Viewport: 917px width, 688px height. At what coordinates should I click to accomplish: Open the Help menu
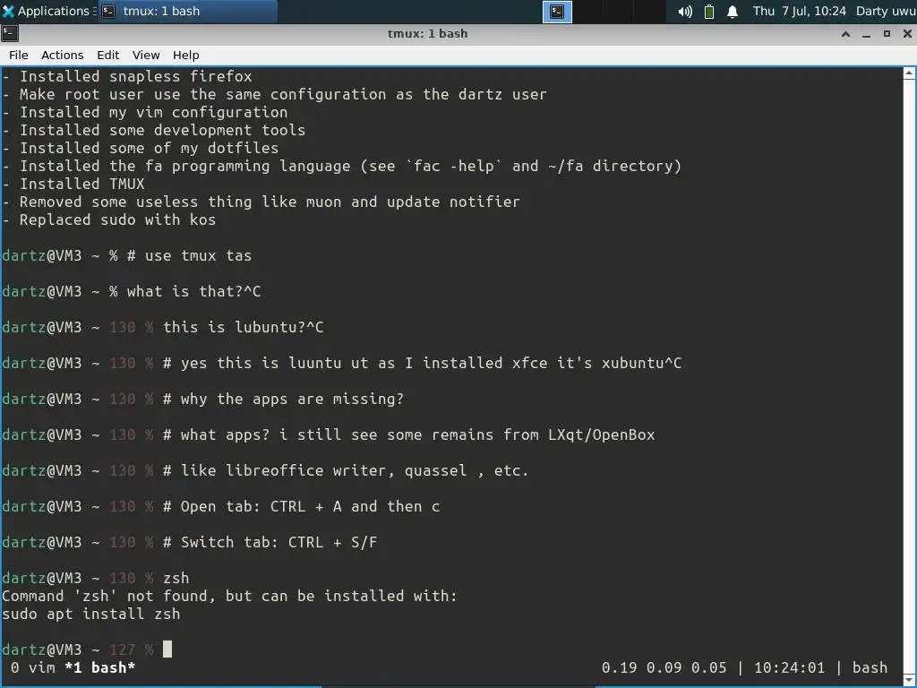[x=186, y=55]
